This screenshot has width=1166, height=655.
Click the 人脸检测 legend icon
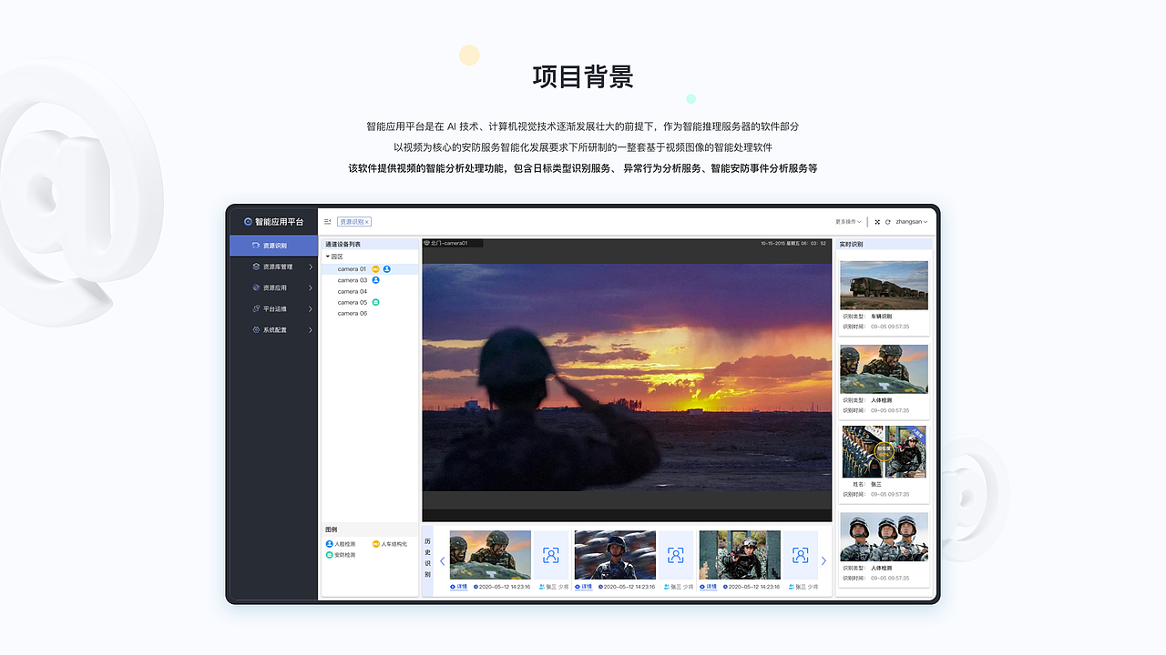[x=329, y=544]
